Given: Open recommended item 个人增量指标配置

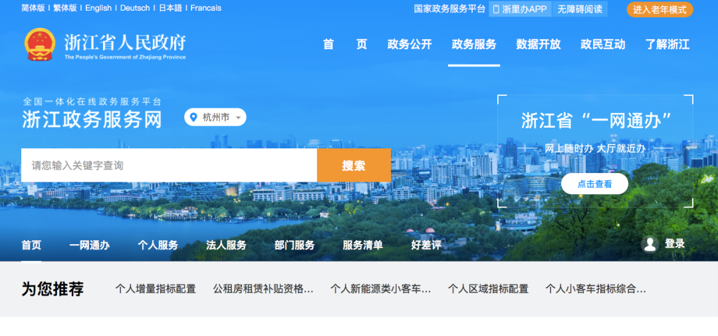Looking at the screenshot, I should pos(156,289).
